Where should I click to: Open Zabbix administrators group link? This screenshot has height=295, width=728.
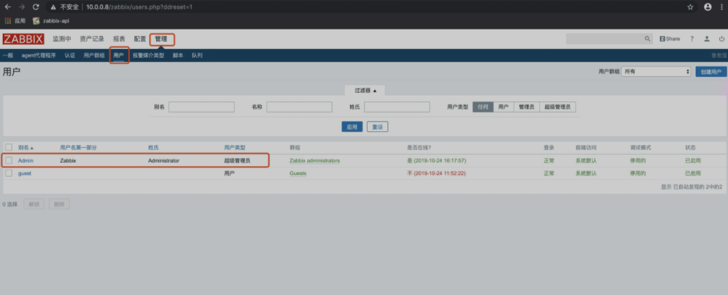pos(315,161)
